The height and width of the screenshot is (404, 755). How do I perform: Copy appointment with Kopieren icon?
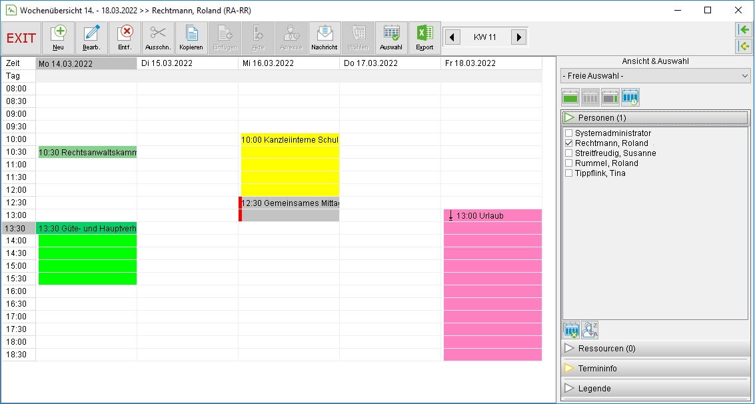(x=192, y=37)
